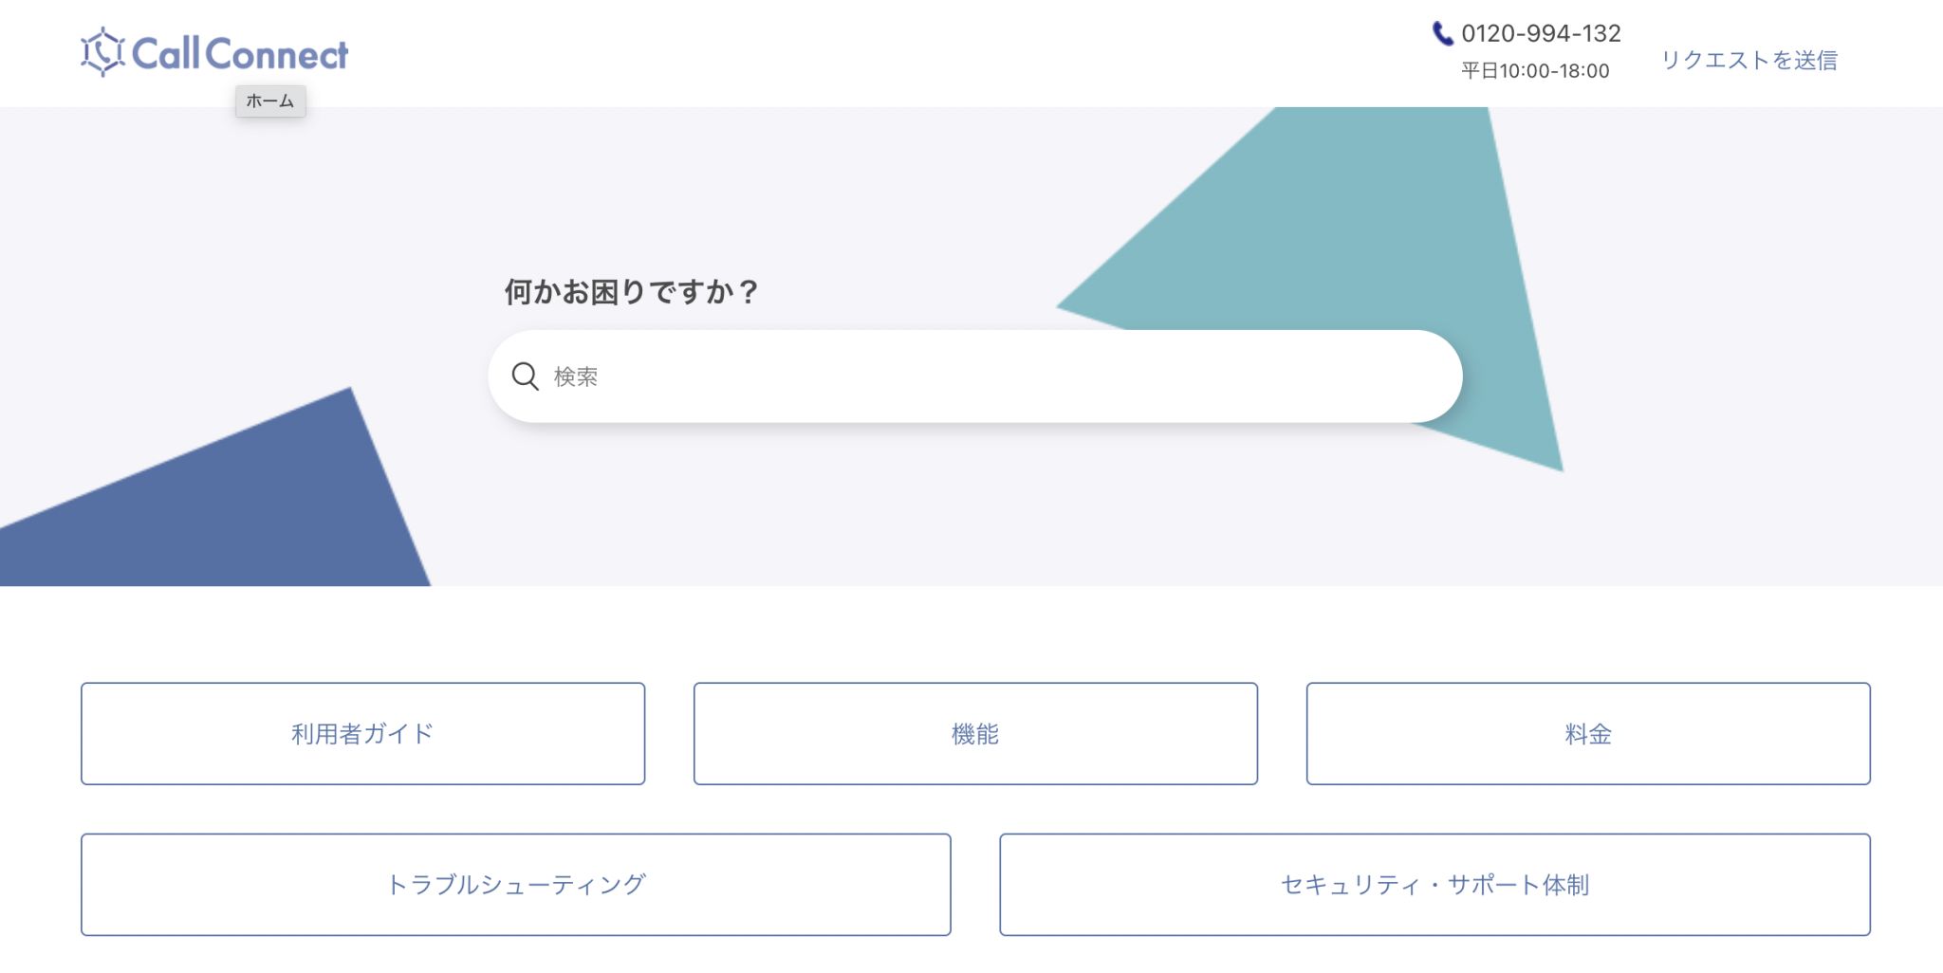Screen dimensions: 1943x973
Task: Click the 利用者ガイド label text
Action: click(x=363, y=733)
